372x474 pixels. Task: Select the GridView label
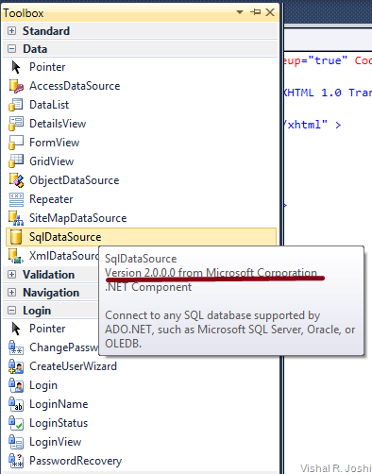[x=52, y=161]
